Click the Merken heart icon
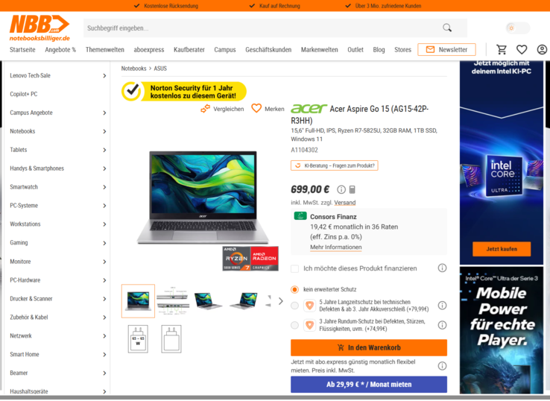550x401 pixels. pyautogui.click(x=256, y=108)
